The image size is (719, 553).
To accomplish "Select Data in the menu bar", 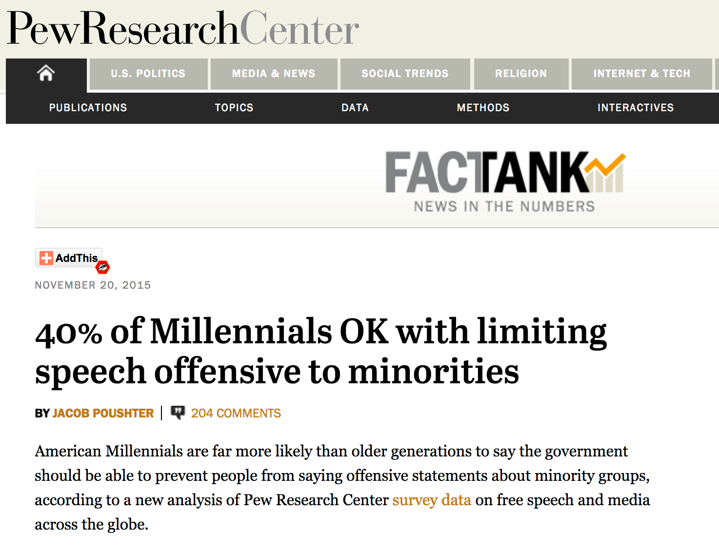I will click(x=355, y=108).
